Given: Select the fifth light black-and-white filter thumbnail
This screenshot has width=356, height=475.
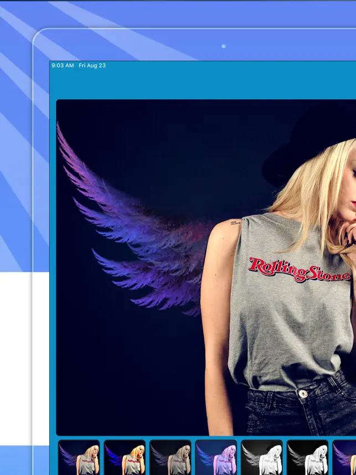Looking at the screenshot, I should tap(262, 457).
